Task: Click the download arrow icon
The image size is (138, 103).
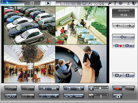Action: (128, 3)
